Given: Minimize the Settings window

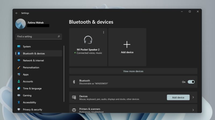Looking at the screenshot, I should (182, 12).
